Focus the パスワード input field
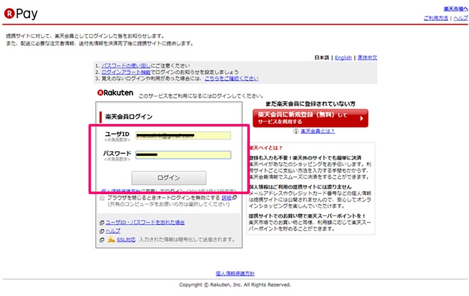 pyautogui.click(x=183, y=155)
